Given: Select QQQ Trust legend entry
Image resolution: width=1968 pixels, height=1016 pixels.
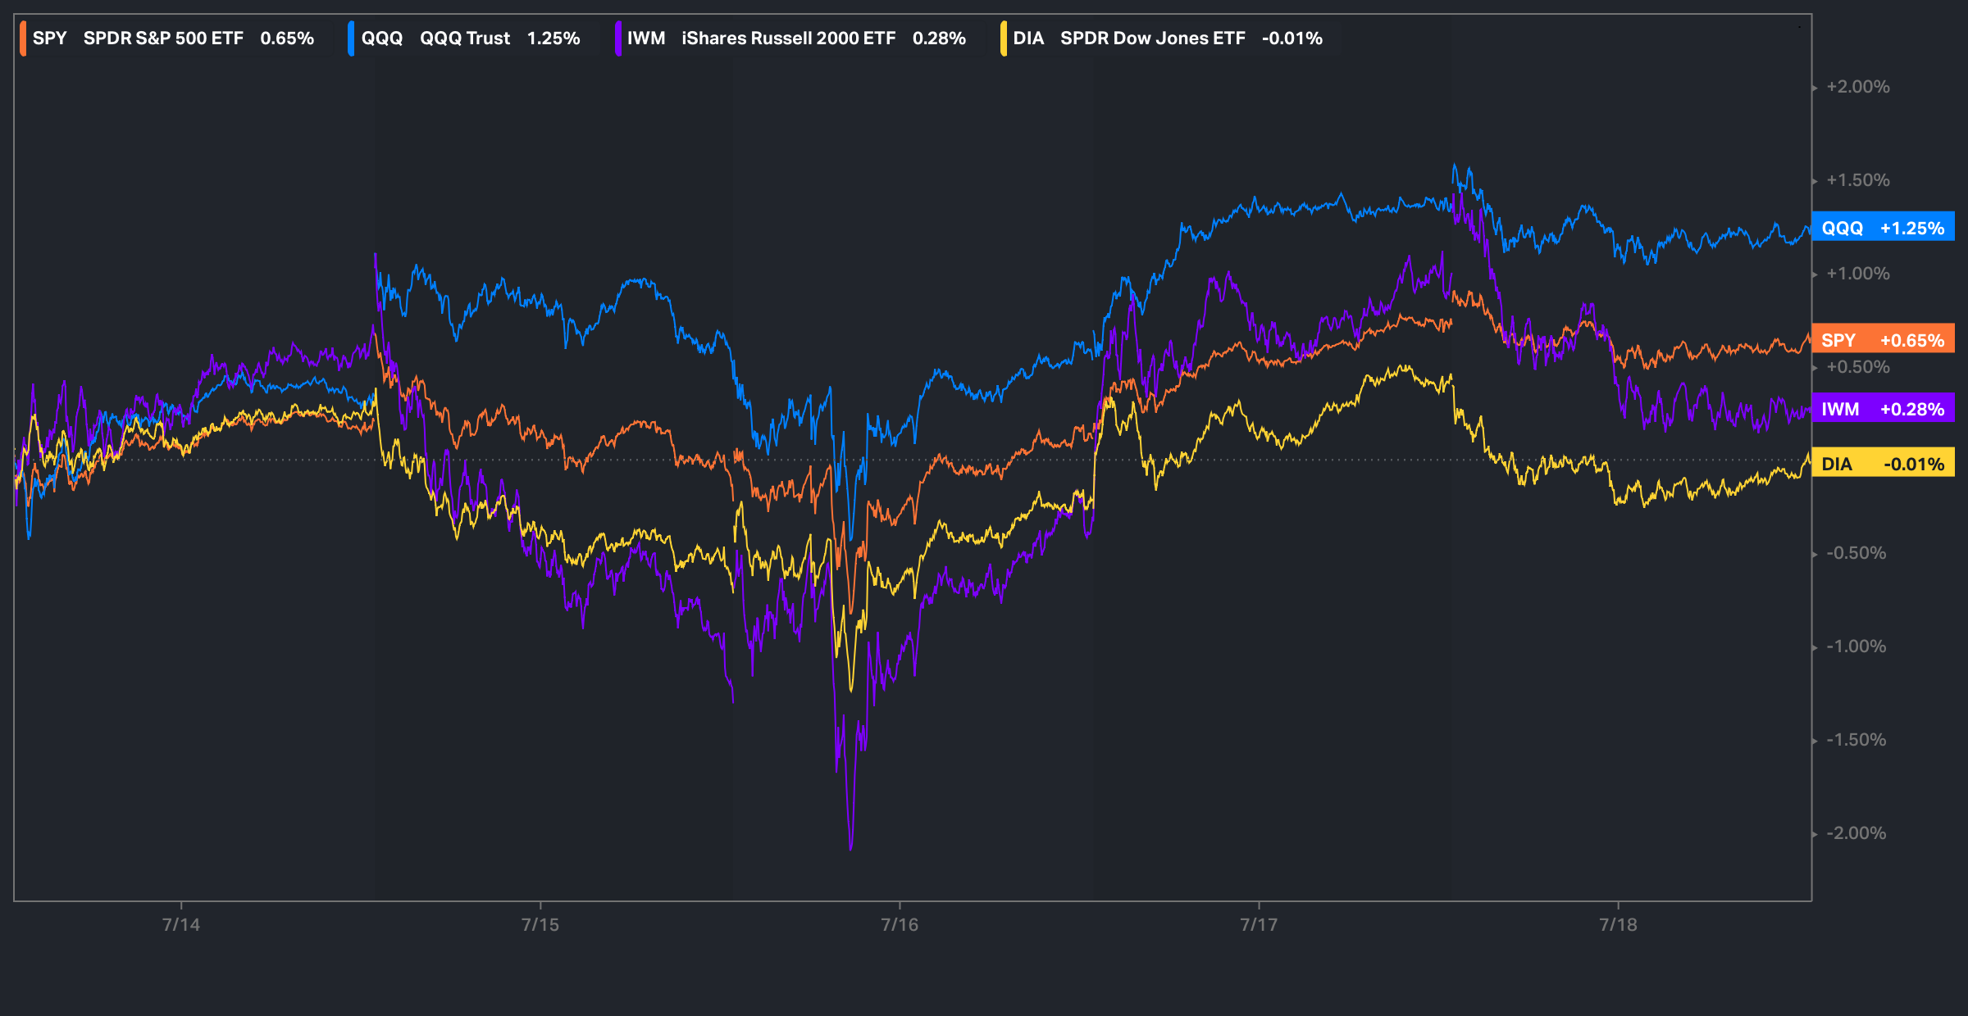Looking at the screenshot, I should [x=464, y=39].
